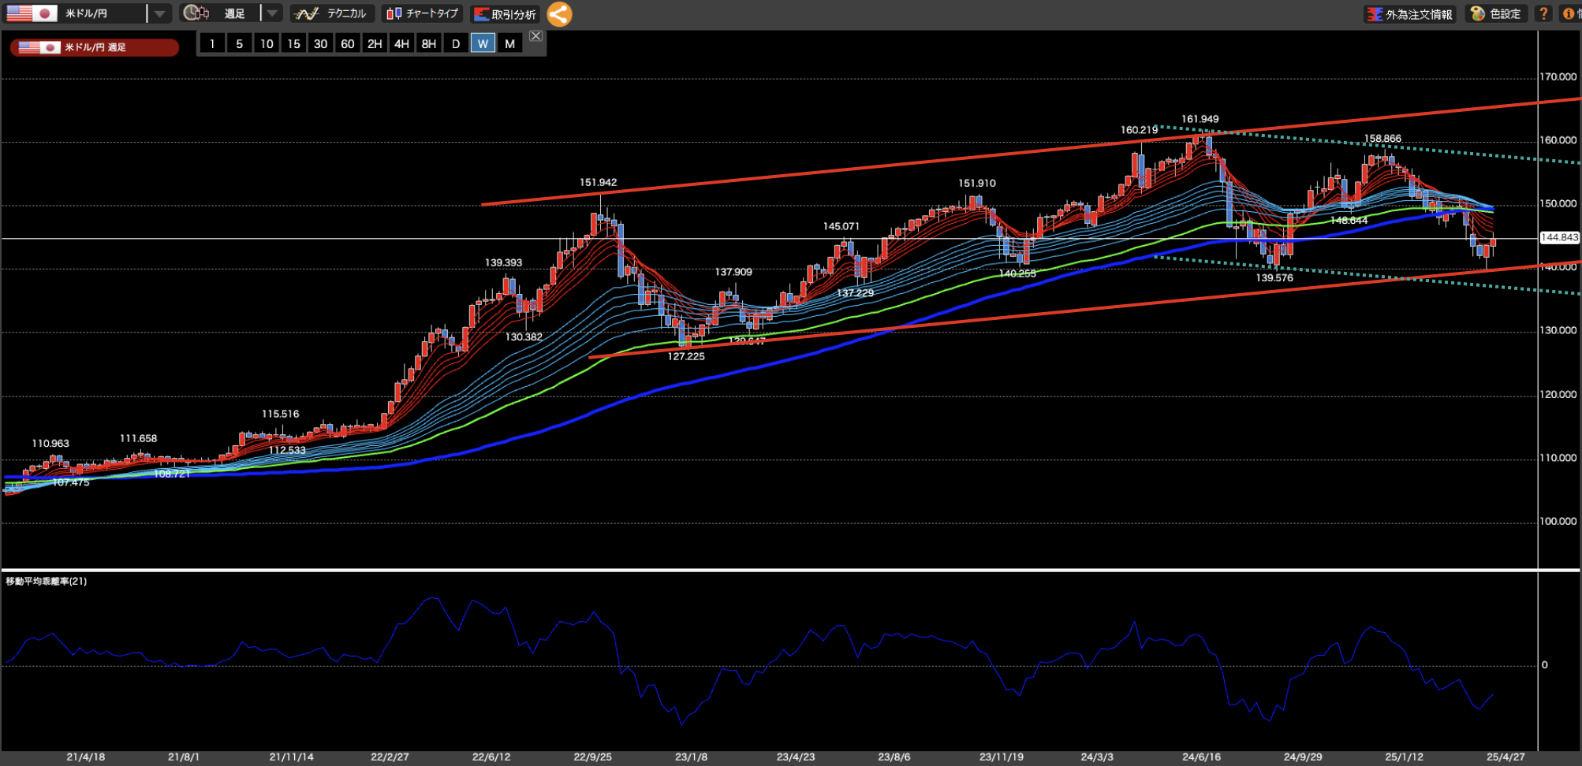Screen dimensions: 1582x766
Task: Click the 137.909 price label
Action: tap(733, 272)
